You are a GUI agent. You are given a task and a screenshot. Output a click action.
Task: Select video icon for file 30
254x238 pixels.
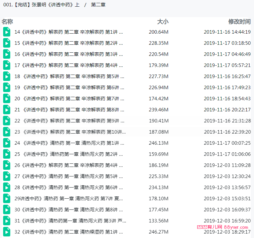(7, 210)
